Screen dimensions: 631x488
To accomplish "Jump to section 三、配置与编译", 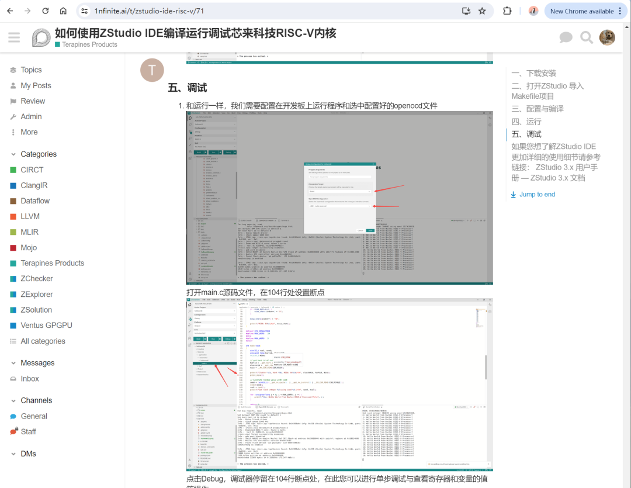I will (x=538, y=109).
